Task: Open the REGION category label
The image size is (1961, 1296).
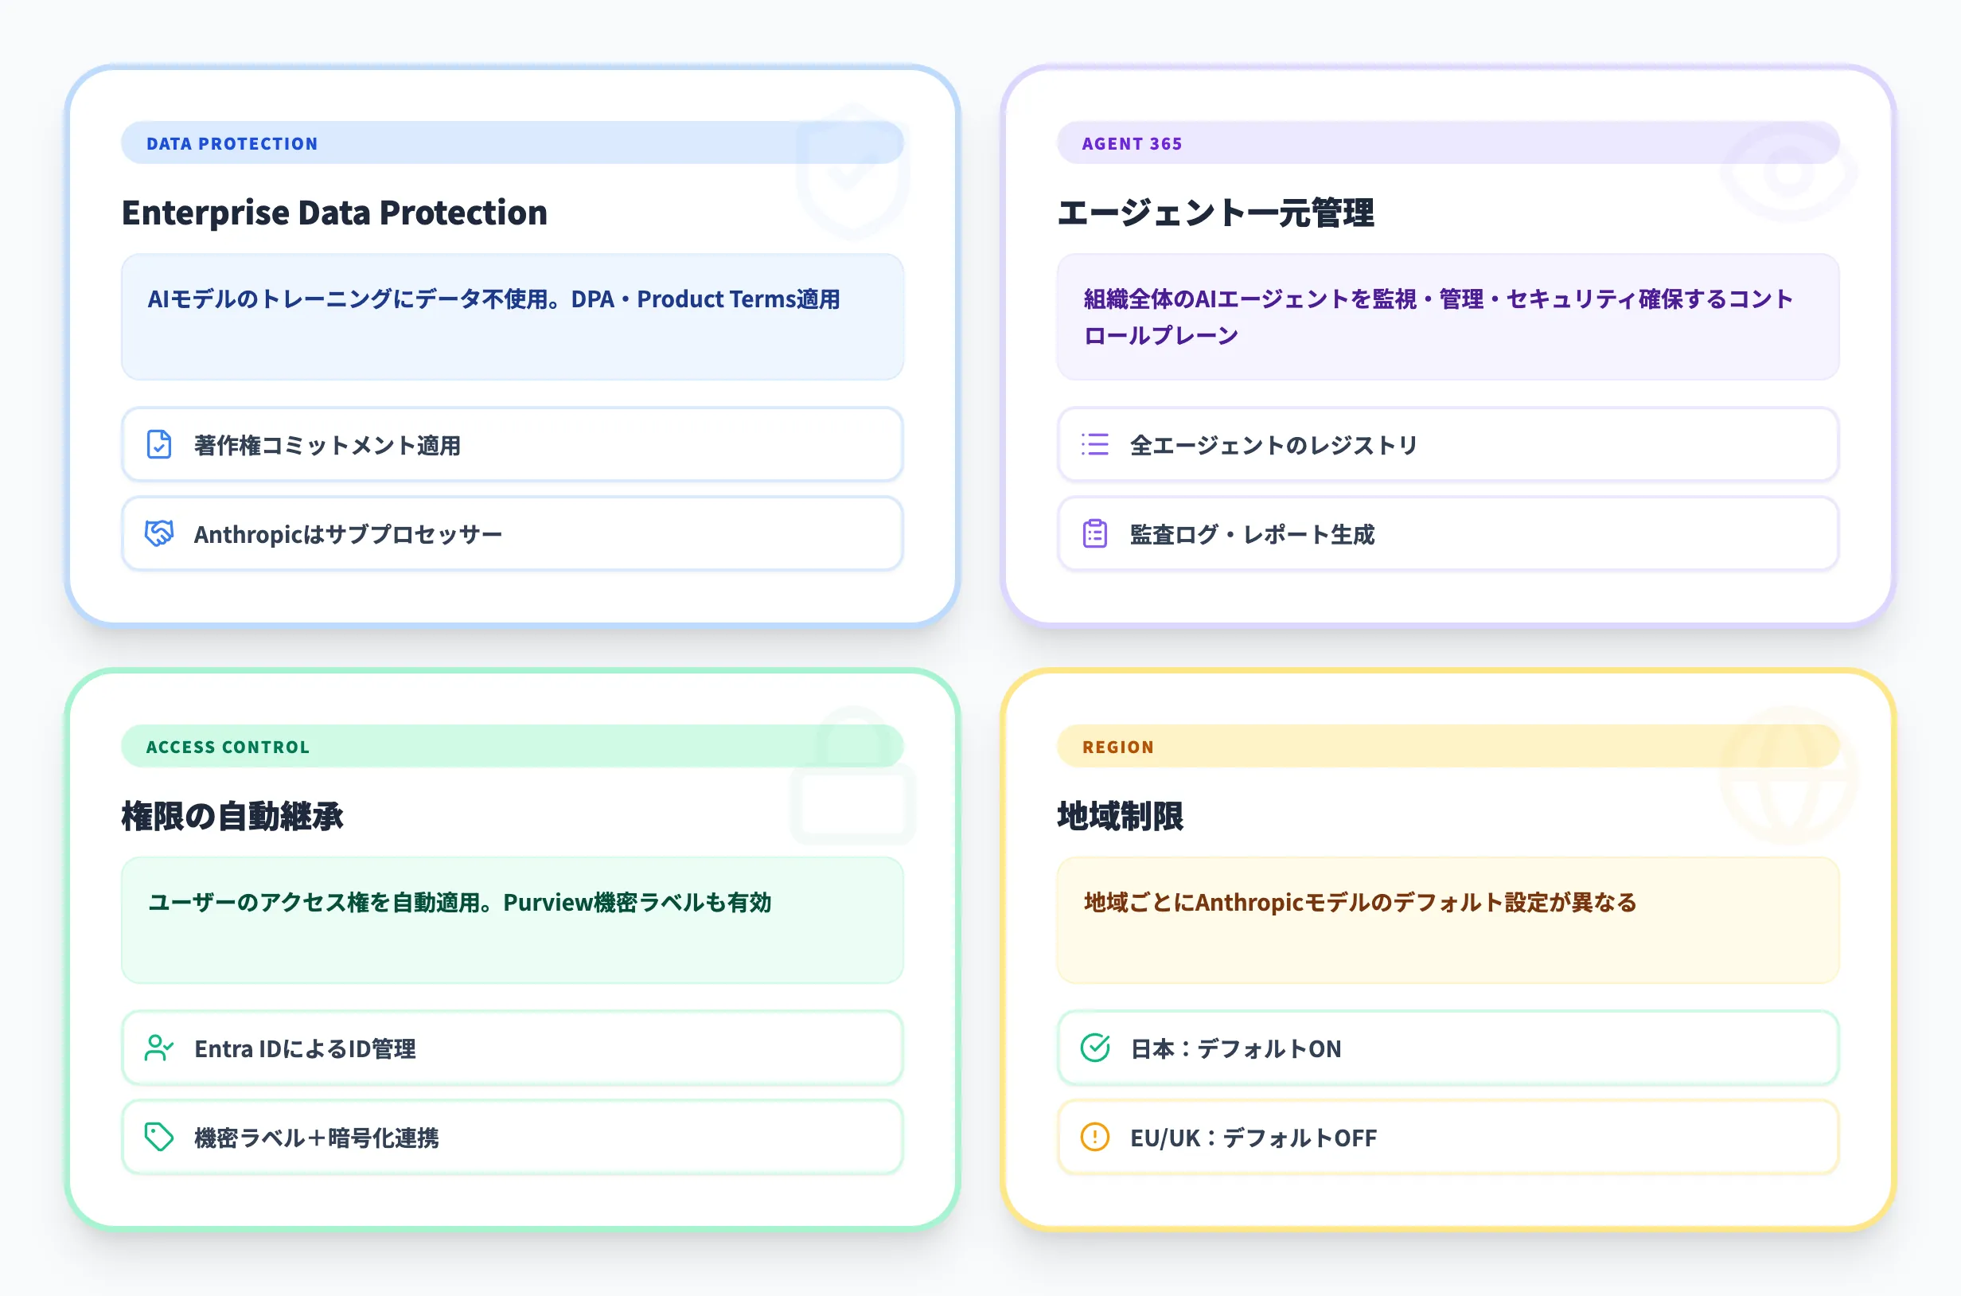Action: tap(1118, 746)
